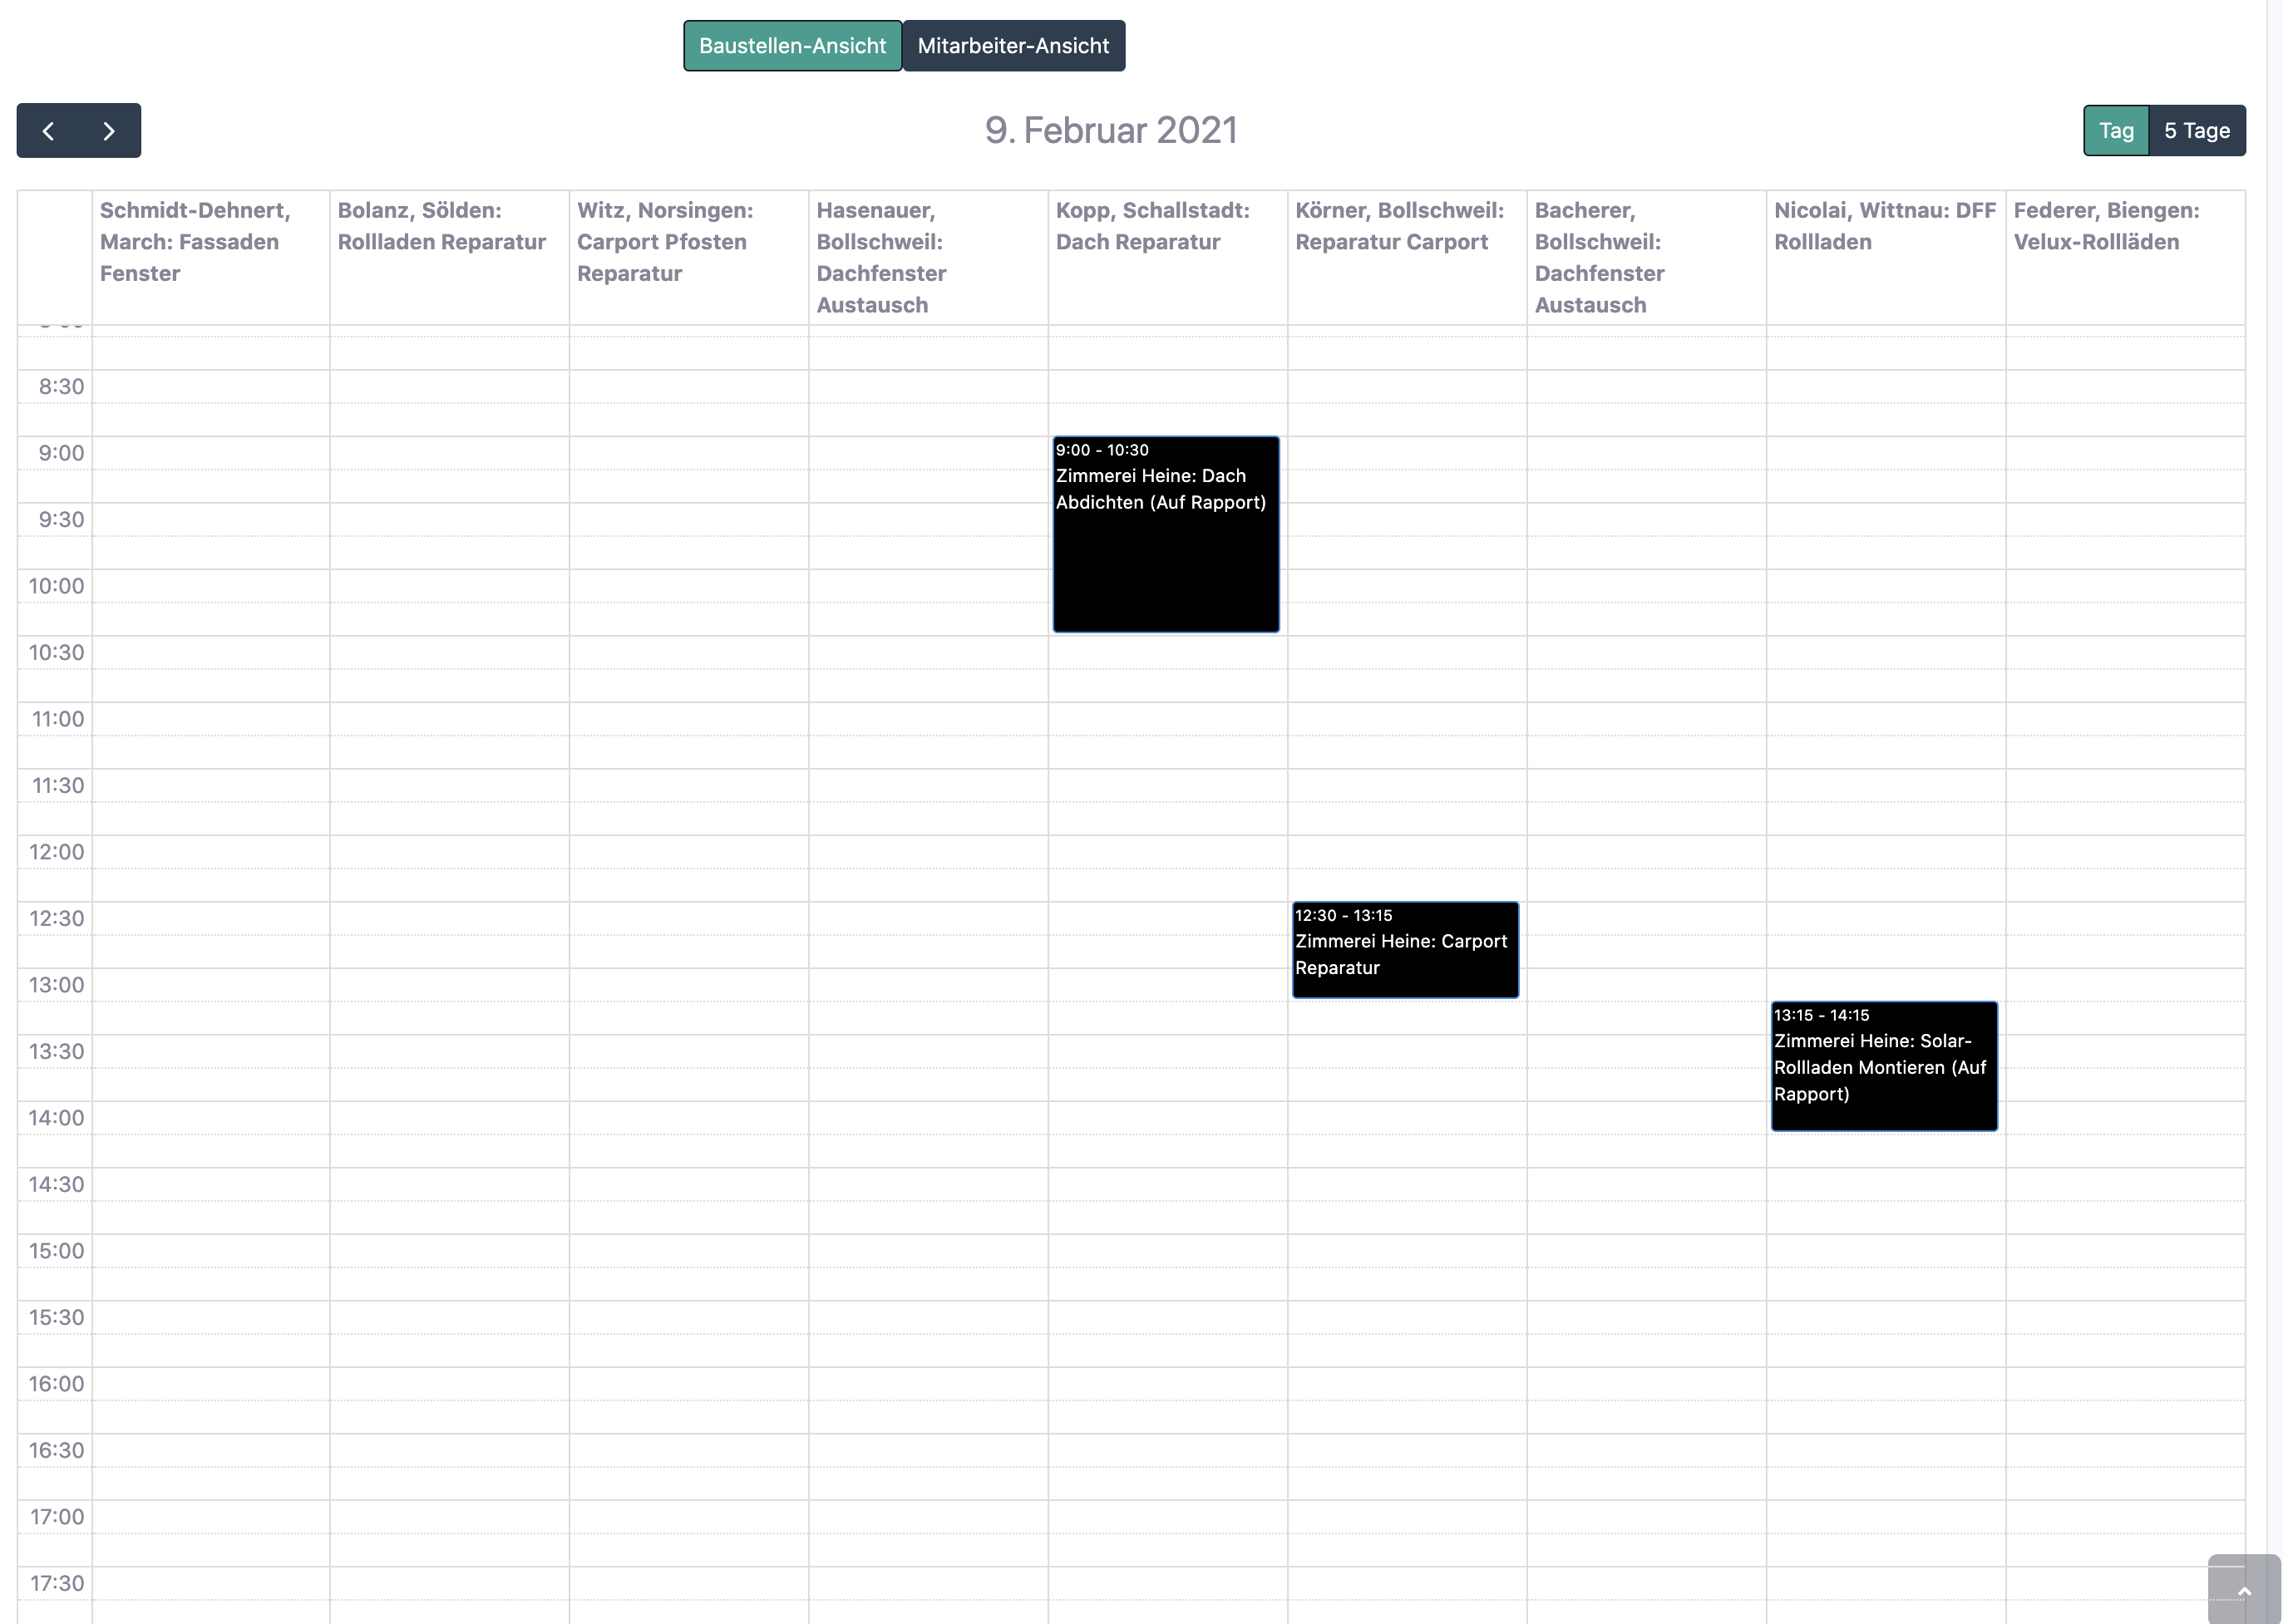Switch to Mitarbeiter-Ansicht view
Screen dimensions: 2283x1624
coord(1013,46)
